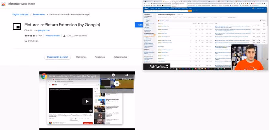Click the star rating for the extension
The image size is (269, 130).
coord(31,36)
